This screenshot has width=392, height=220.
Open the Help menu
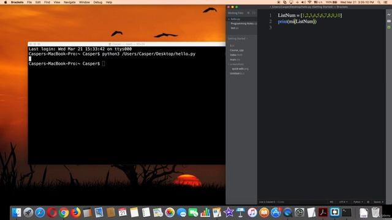pyautogui.click(x=109, y=2)
